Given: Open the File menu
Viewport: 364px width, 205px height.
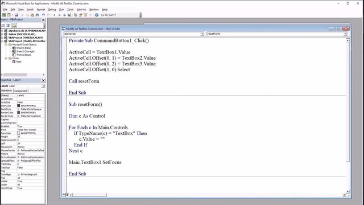Looking at the screenshot, I should point(5,10).
